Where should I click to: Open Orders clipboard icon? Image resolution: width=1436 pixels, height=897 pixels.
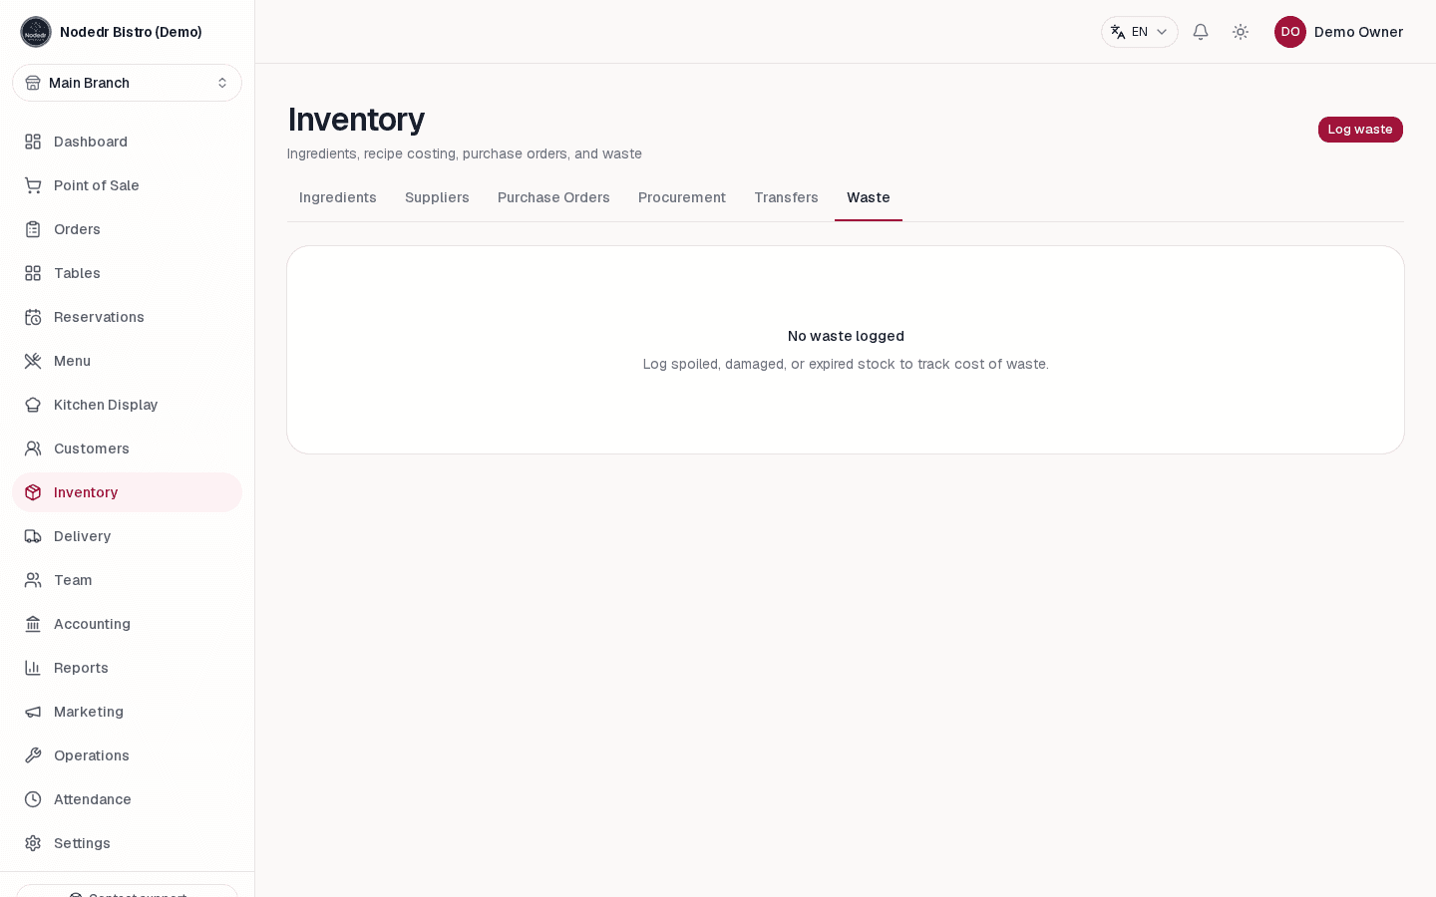click(x=33, y=229)
